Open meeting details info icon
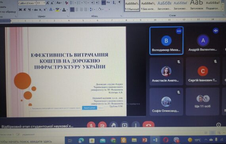The width and height of the screenshot is (226, 144). pos(218,125)
